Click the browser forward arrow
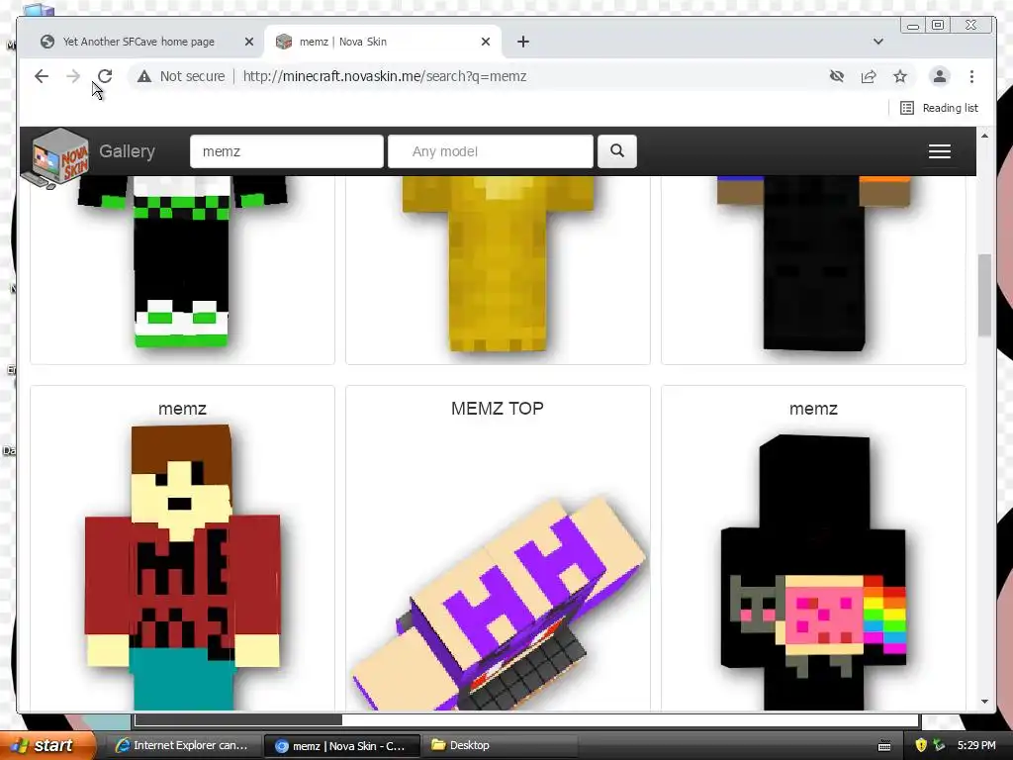This screenshot has height=760, width=1013. click(73, 76)
